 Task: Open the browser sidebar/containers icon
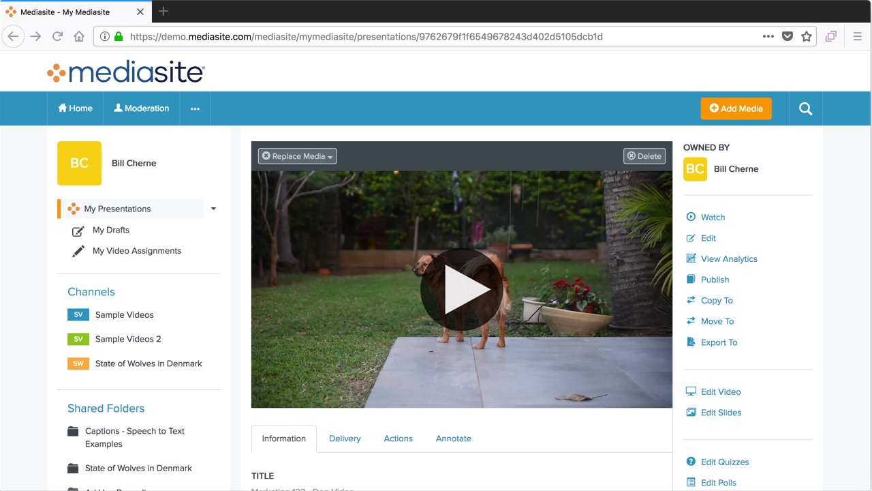click(x=830, y=37)
